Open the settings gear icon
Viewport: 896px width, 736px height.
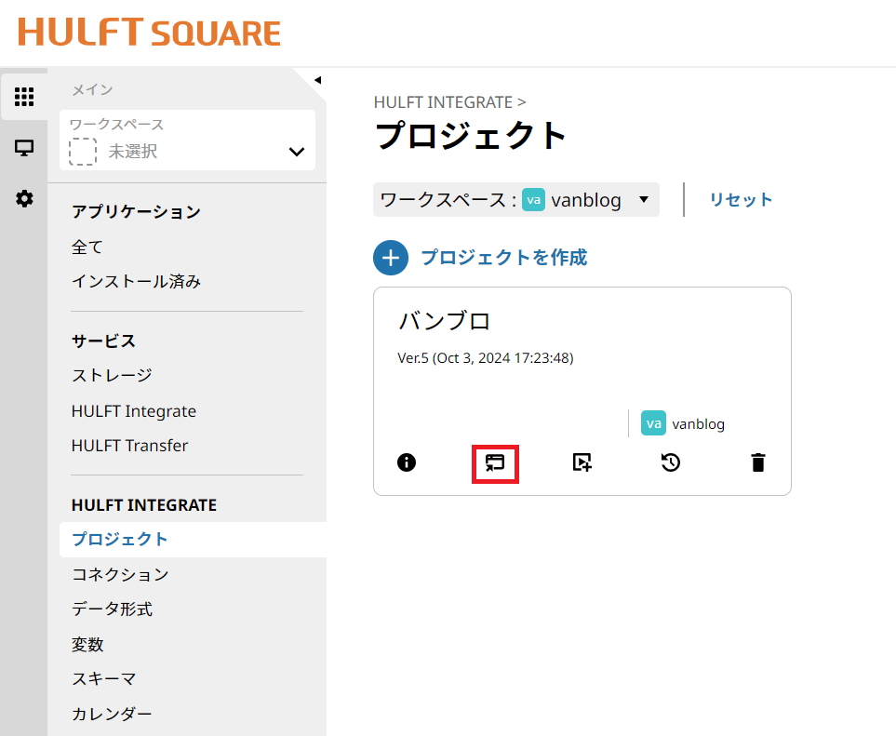pyautogui.click(x=23, y=197)
